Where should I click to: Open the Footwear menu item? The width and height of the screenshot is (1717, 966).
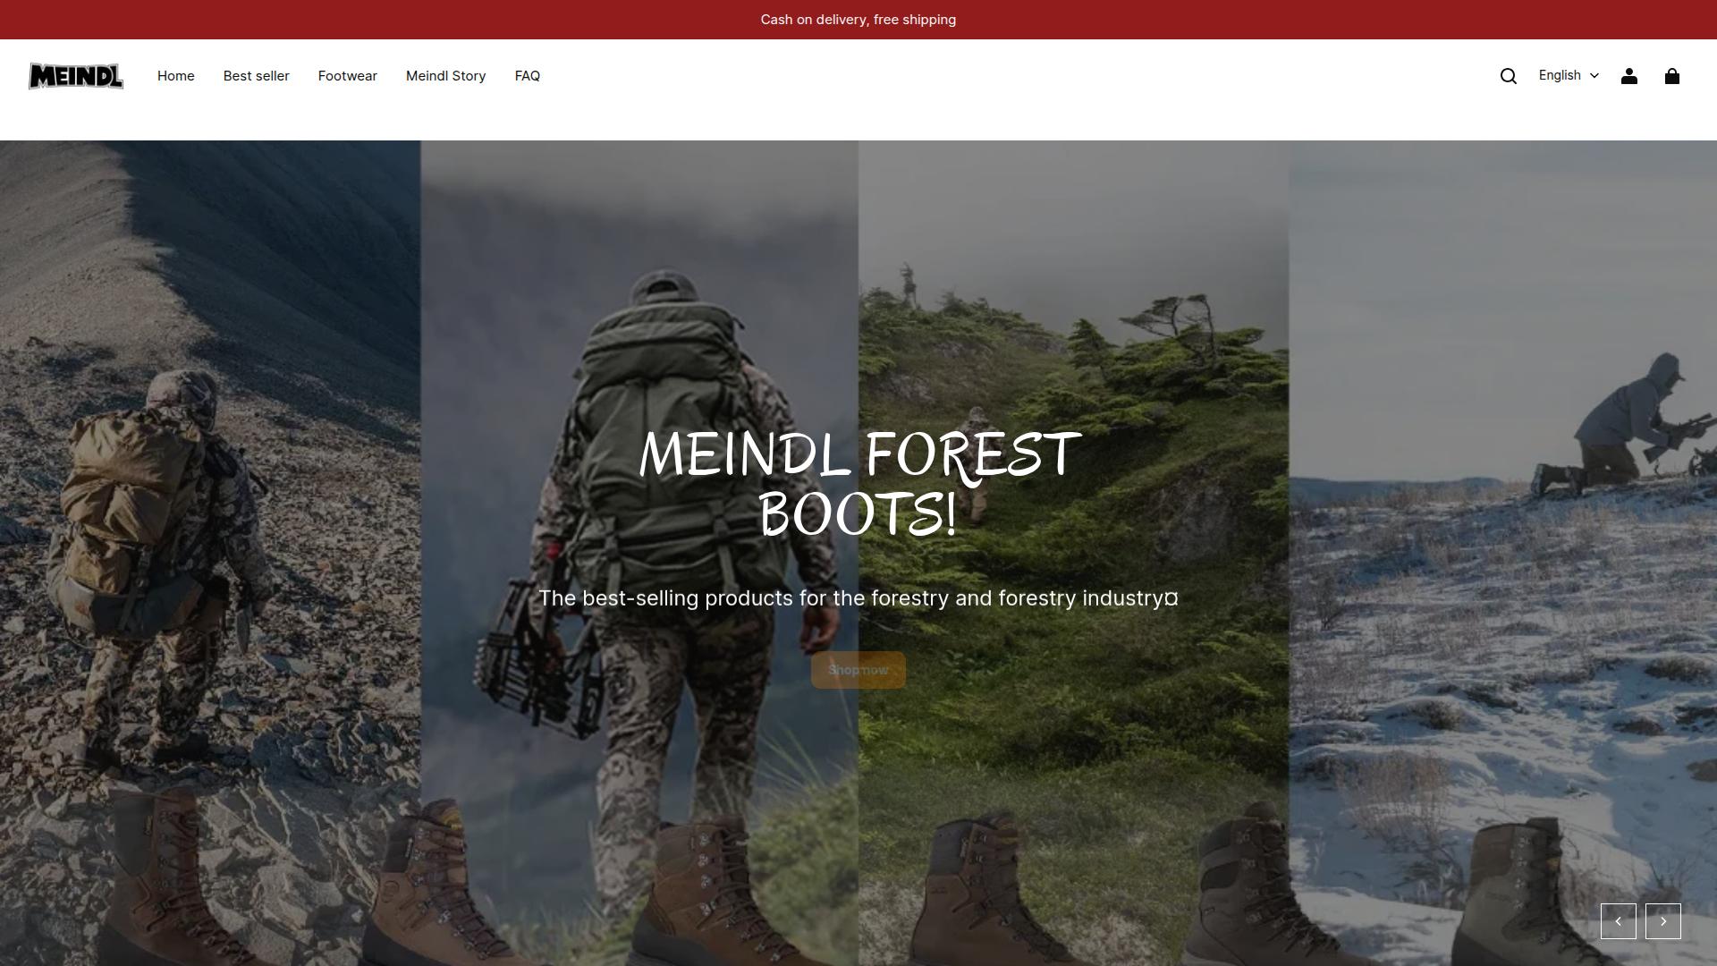coord(348,76)
